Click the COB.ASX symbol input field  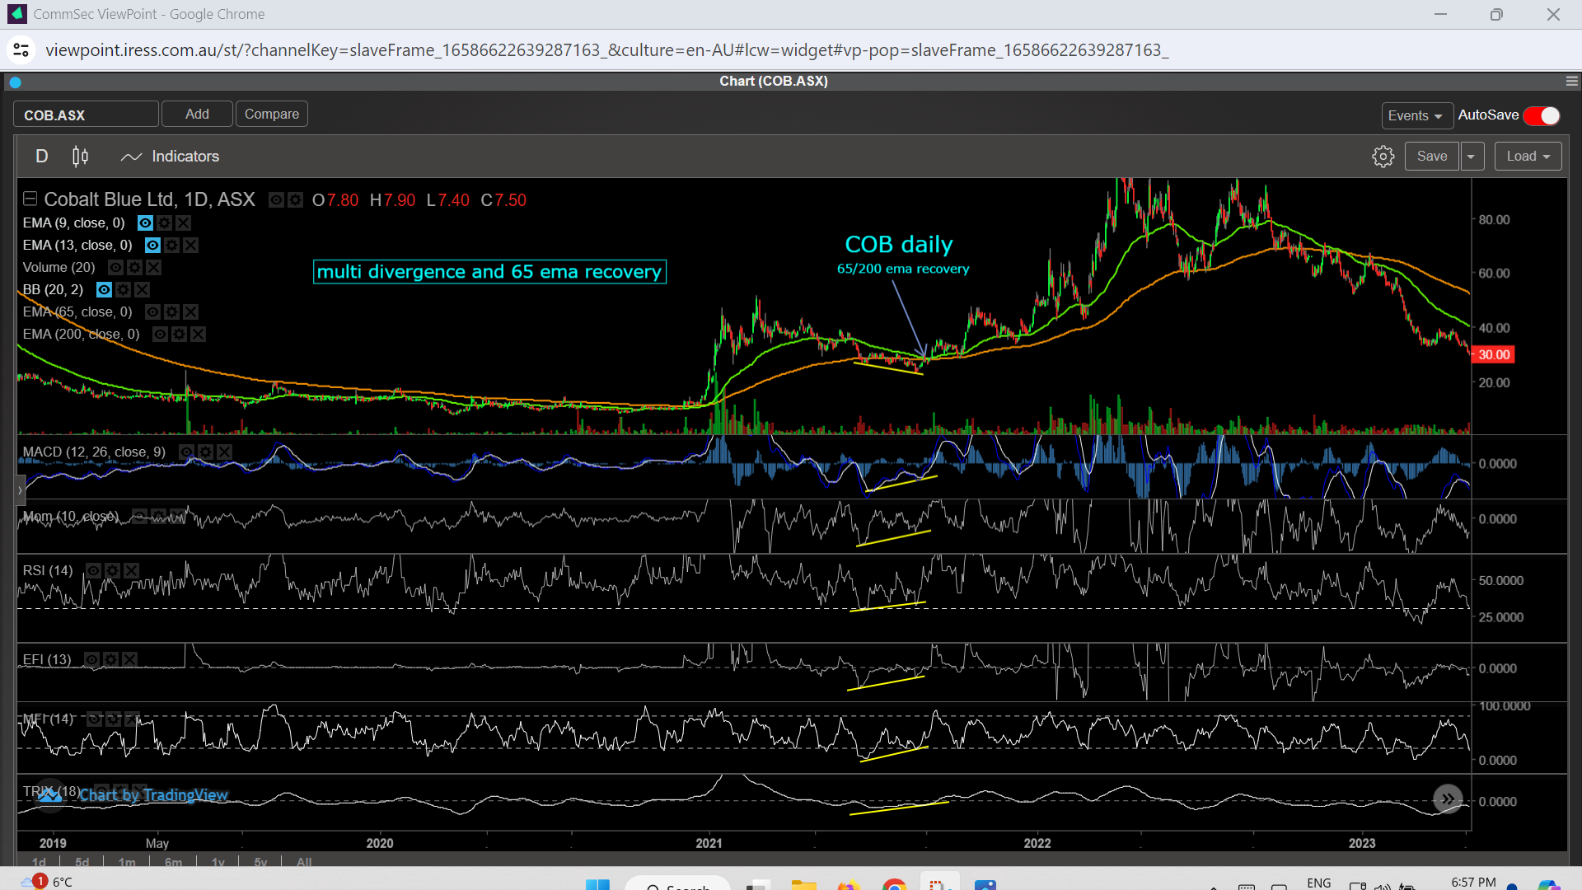click(86, 115)
